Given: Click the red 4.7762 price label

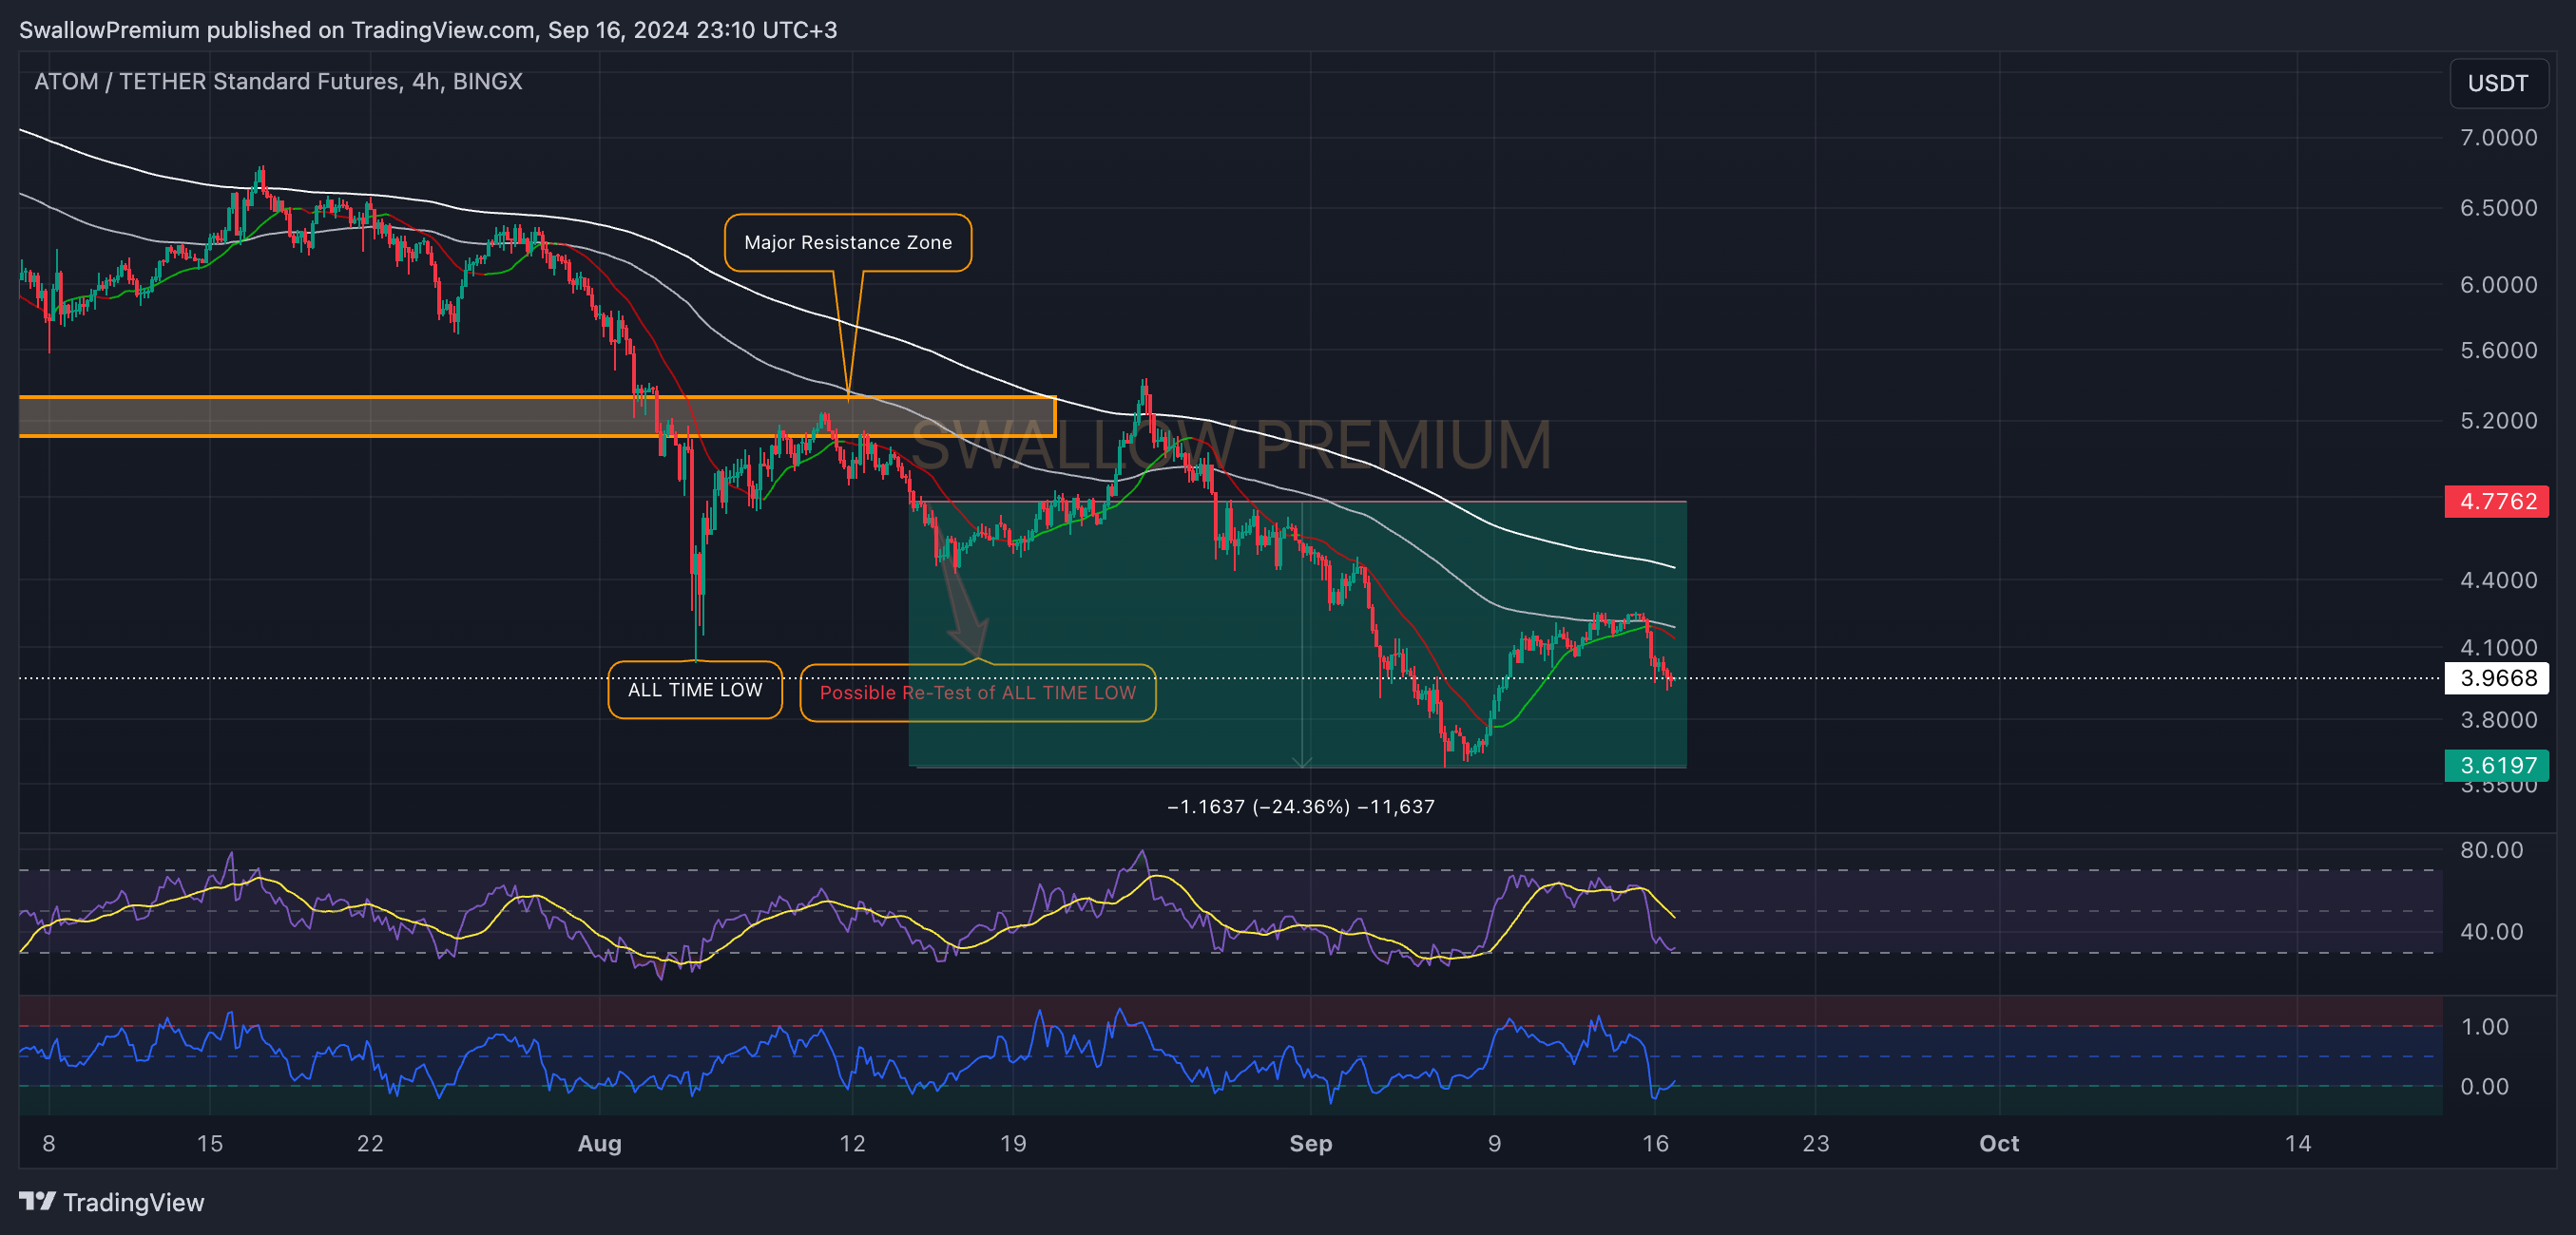Looking at the screenshot, I should 2496,501.
